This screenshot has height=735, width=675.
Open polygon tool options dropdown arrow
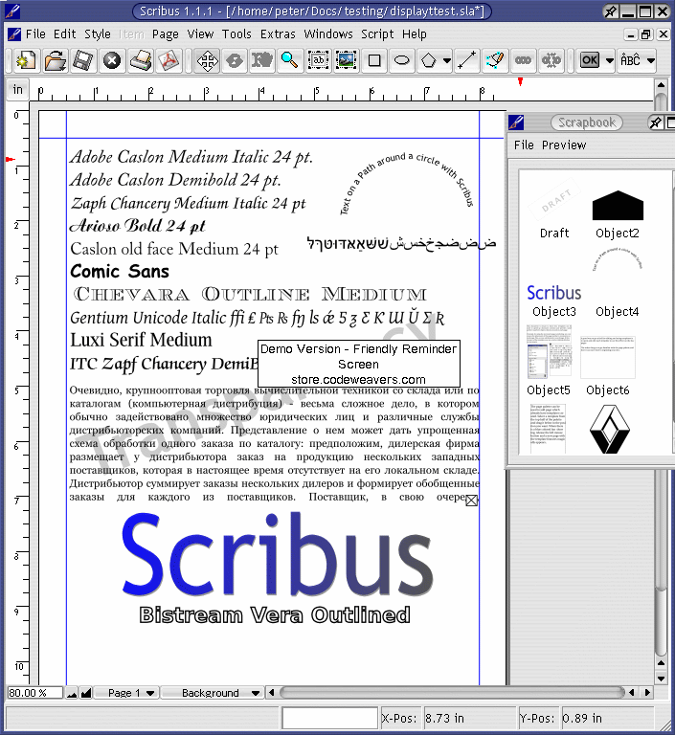pos(447,60)
